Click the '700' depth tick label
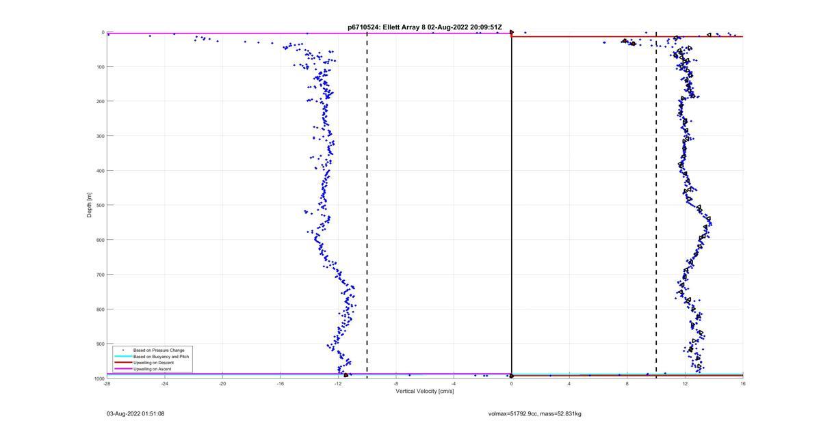Image resolution: width=821 pixels, height=425 pixels. (x=100, y=275)
